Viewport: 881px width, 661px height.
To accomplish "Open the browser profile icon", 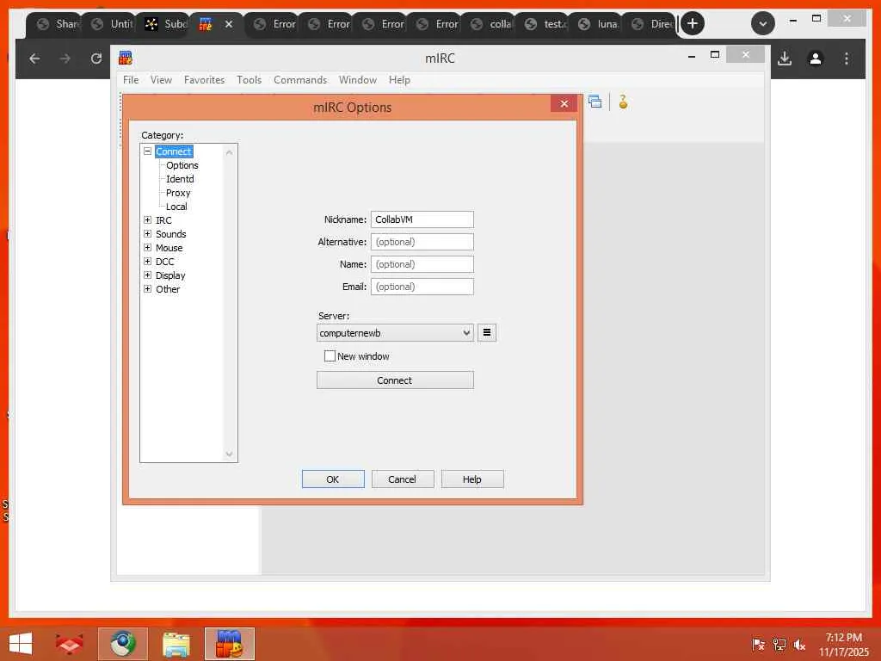I will (816, 59).
